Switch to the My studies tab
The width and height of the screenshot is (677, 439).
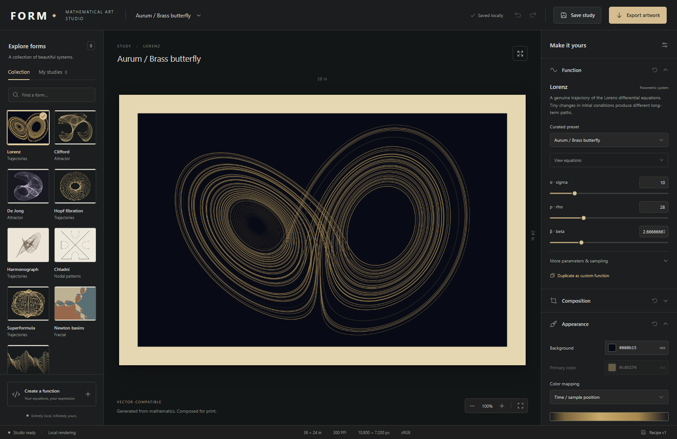point(53,72)
